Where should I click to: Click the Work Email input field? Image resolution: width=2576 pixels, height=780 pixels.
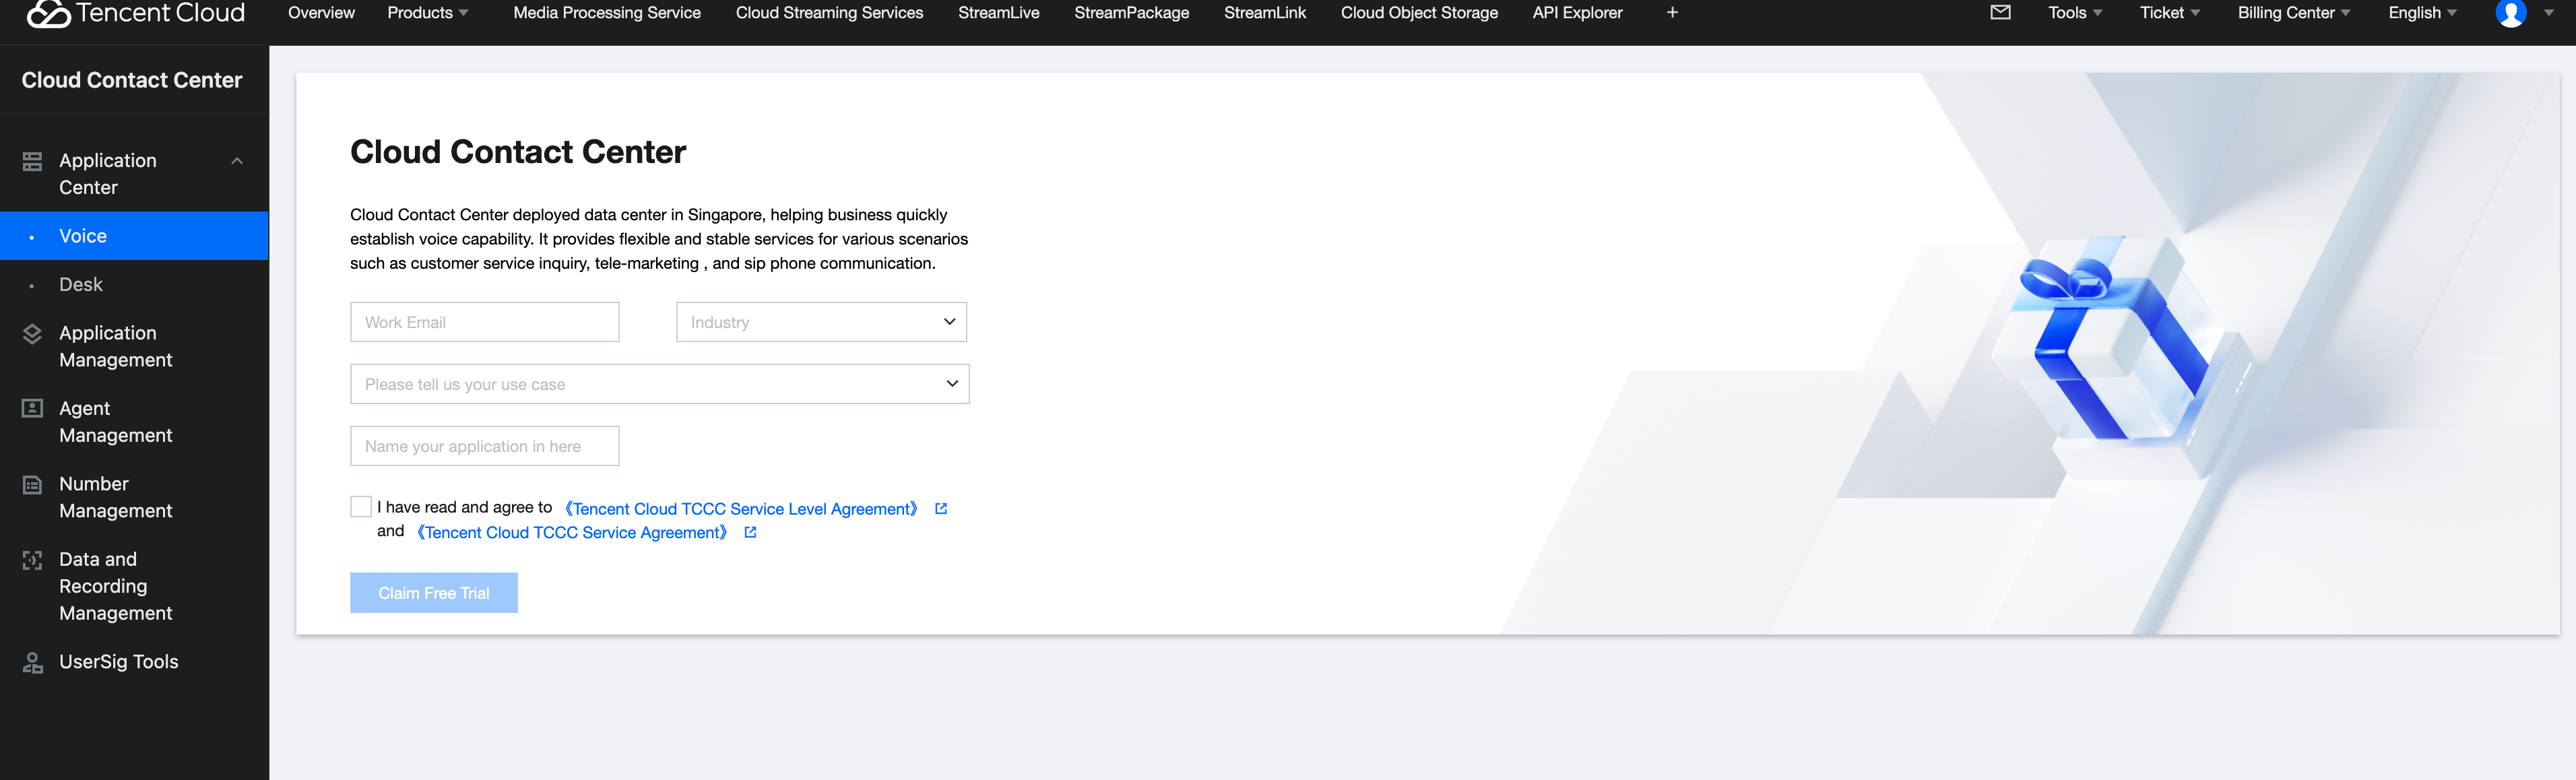[484, 322]
